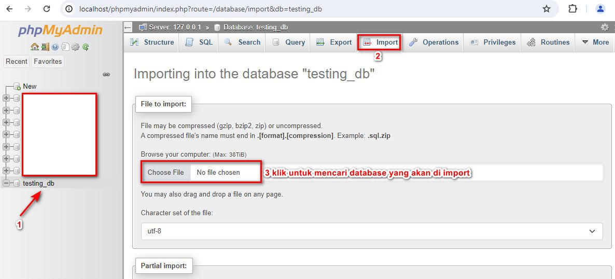This screenshot has width=615, height=279.
Task: Open page settings gear at top right
Action: [x=605, y=27]
